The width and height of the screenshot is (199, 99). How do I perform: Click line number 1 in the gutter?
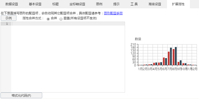(7, 24)
